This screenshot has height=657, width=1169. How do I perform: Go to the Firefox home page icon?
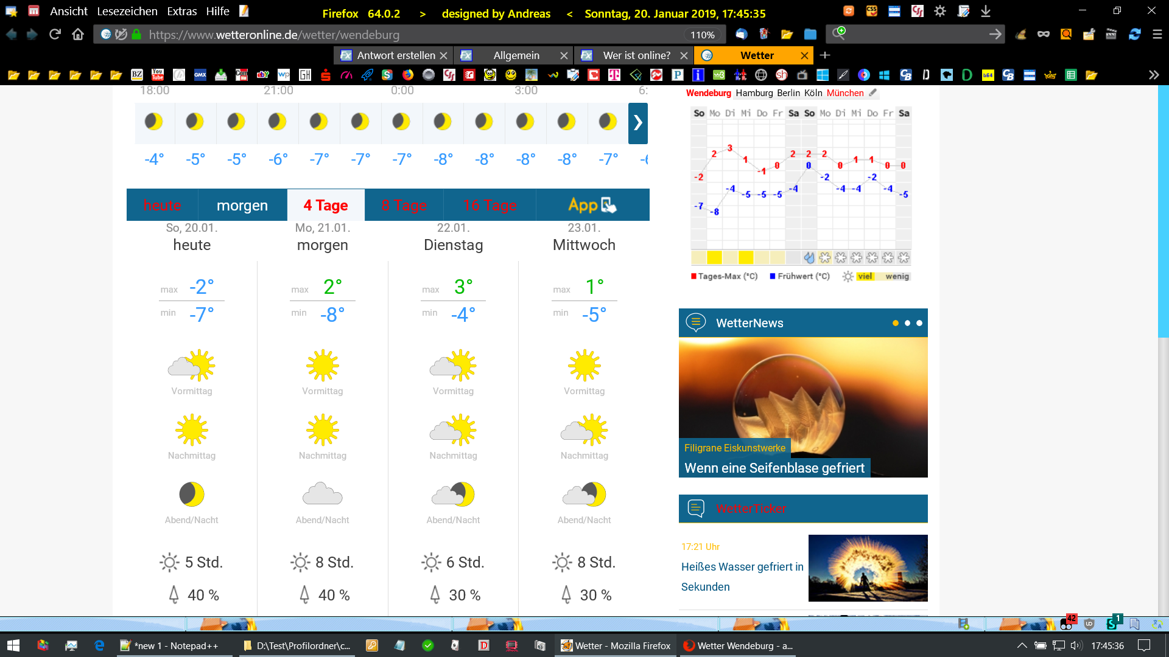coord(78,35)
